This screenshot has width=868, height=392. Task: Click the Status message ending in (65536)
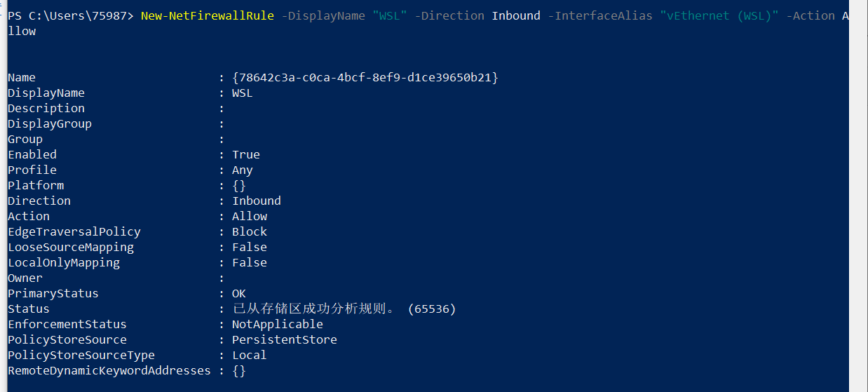tap(344, 309)
